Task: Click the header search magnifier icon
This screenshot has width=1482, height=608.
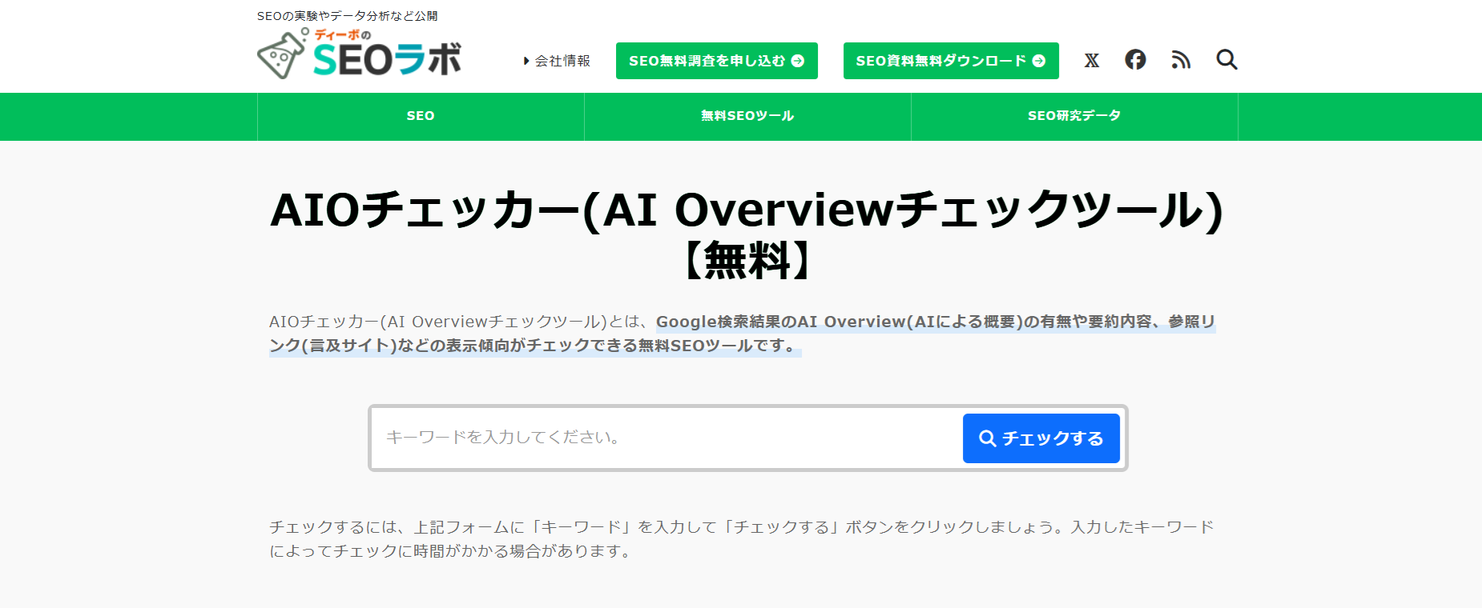Action: 1226,60
